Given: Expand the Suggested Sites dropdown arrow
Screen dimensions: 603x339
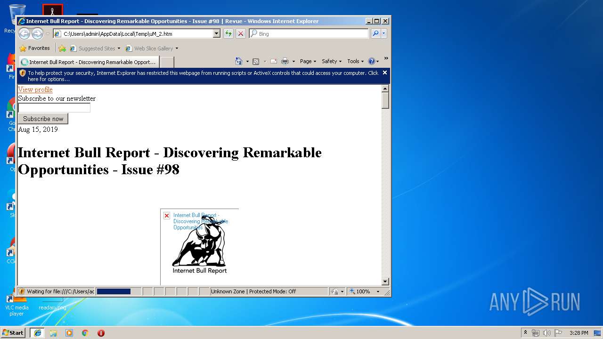Looking at the screenshot, I should 119,48.
